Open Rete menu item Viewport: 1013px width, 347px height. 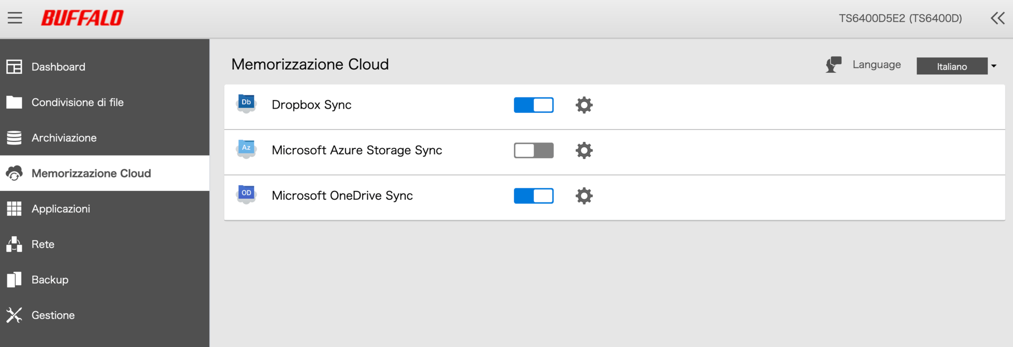(104, 244)
